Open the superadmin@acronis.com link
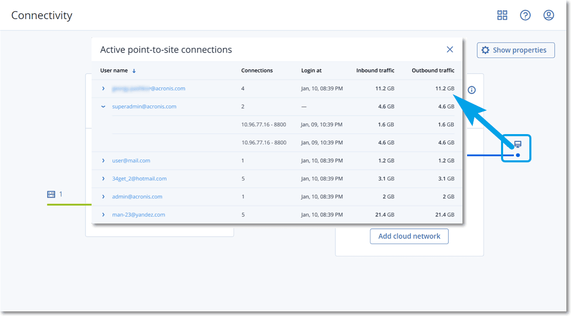The height and width of the screenshot is (316, 571). point(144,107)
